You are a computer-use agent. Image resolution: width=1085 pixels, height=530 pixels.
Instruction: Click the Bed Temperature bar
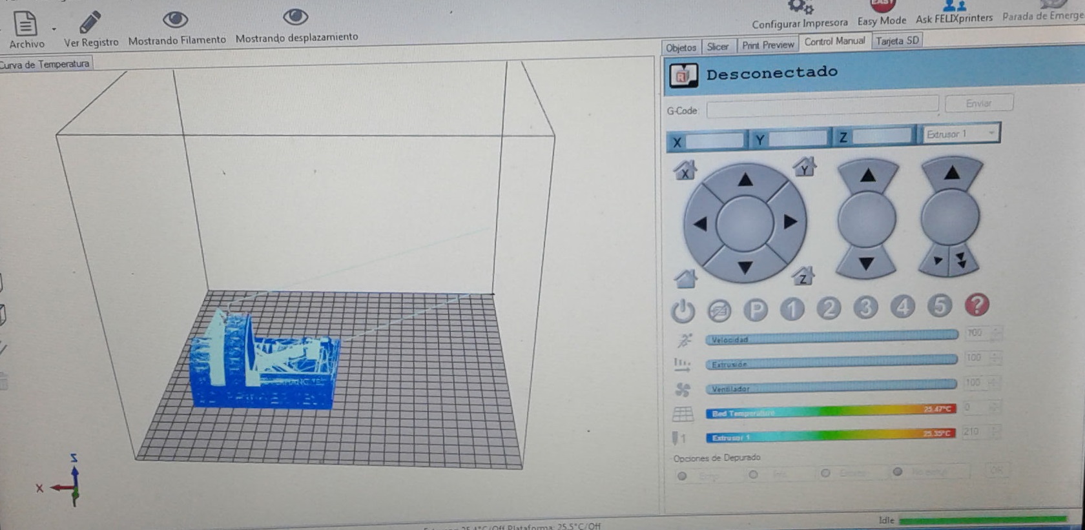click(831, 411)
